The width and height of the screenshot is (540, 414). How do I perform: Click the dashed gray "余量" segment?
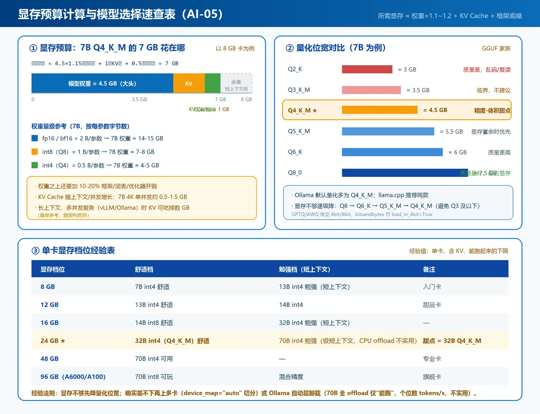[236, 83]
